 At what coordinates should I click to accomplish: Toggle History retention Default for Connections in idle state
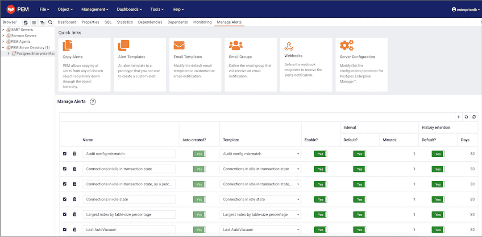click(438, 199)
